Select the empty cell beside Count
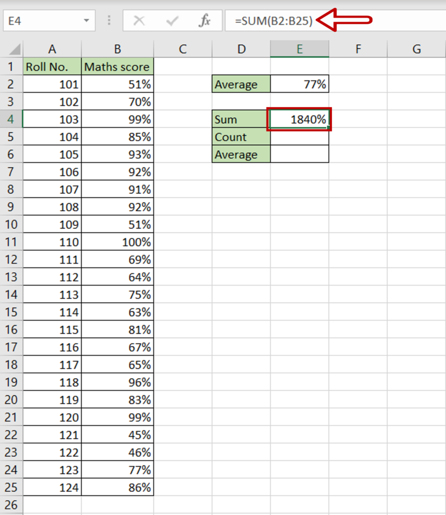 point(300,137)
